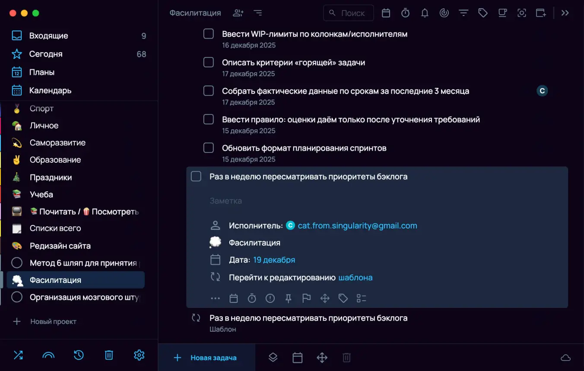Open app settings with the gear icon
The image size is (584, 371).
(139, 355)
